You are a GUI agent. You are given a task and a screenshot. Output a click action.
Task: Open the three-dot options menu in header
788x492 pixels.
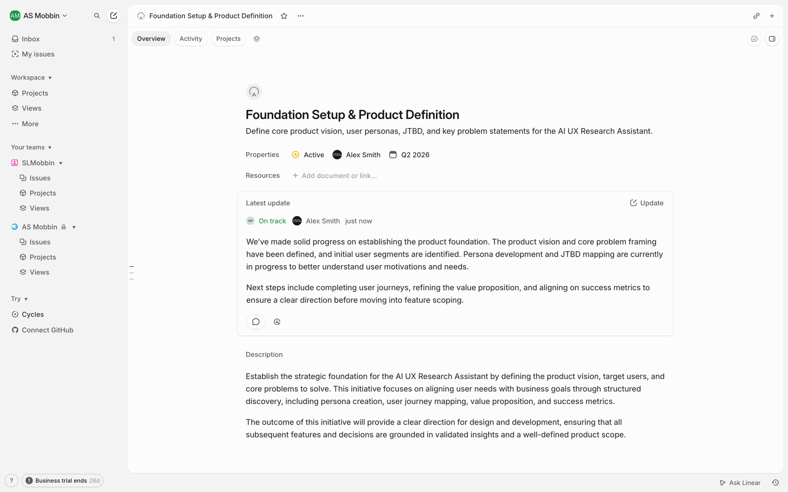pyautogui.click(x=301, y=16)
